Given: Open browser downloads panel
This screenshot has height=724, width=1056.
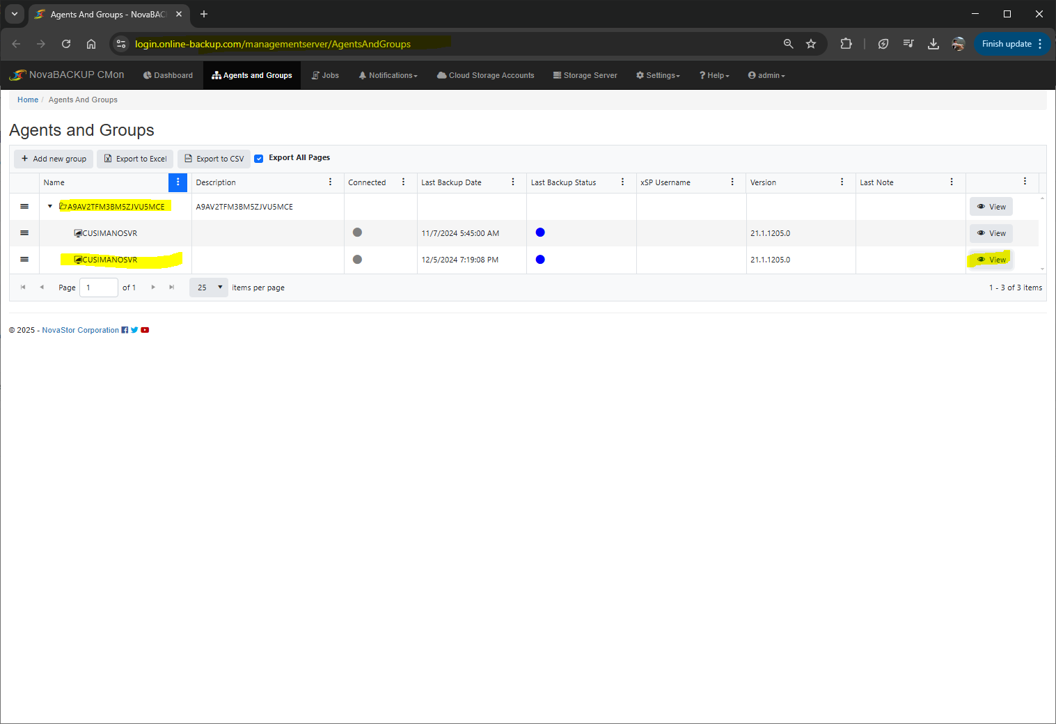Looking at the screenshot, I should [933, 44].
